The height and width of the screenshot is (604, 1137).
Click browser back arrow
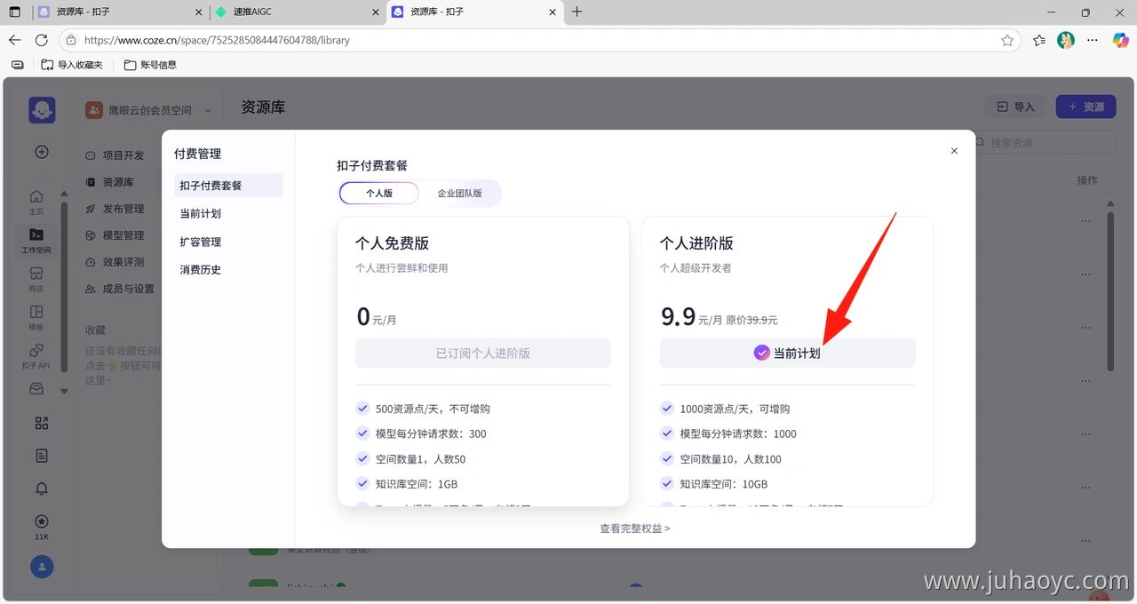pyautogui.click(x=14, y=40)
